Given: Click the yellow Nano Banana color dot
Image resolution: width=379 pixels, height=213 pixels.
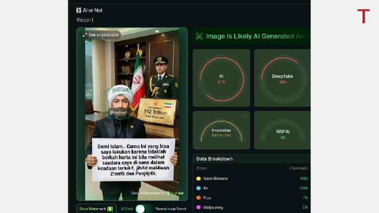Looking at the screenshot, I should click(x=198, y=178).
